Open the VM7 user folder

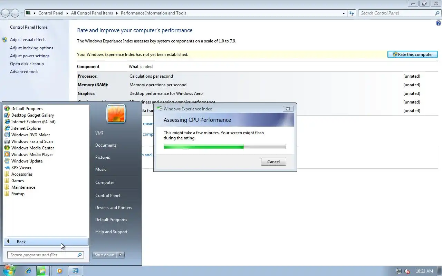[99, 133]
